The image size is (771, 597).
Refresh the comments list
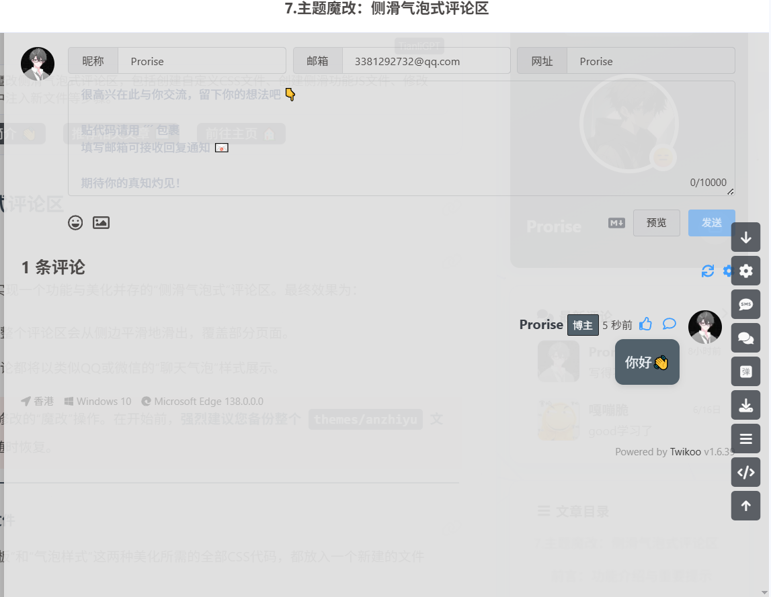[x=708, y=271]
